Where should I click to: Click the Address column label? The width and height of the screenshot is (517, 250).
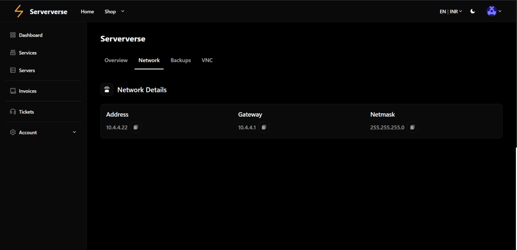117,114
